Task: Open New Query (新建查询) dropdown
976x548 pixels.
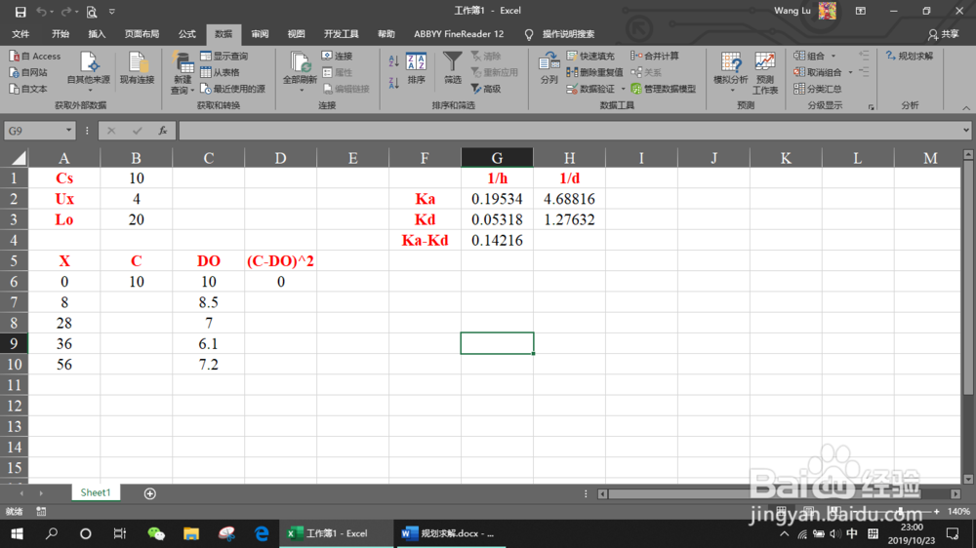Action: (x=183, y=73)
